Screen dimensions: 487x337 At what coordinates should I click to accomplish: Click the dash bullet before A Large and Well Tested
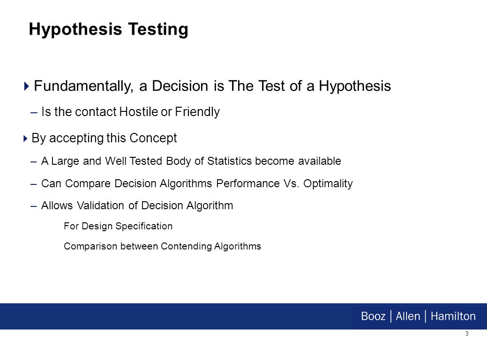coord(34,161)
